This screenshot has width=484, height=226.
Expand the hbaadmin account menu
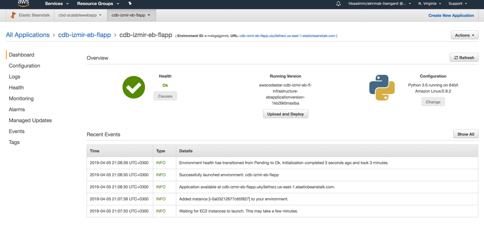tap(379, 4)
